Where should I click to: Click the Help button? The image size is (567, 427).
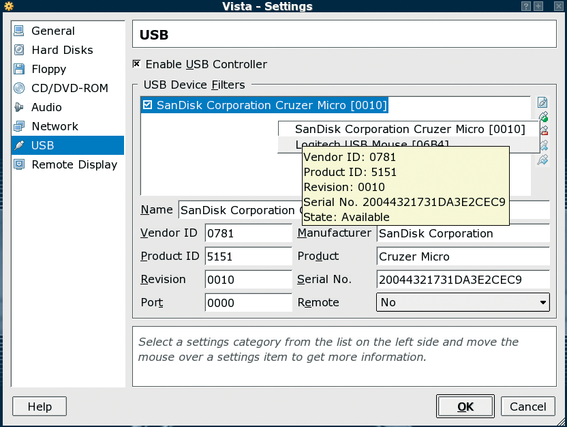40,407
